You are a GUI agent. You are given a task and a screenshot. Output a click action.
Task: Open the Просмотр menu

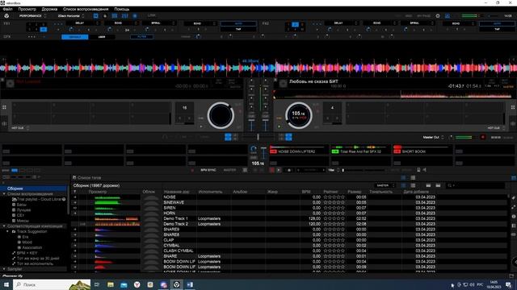point(27,9)
